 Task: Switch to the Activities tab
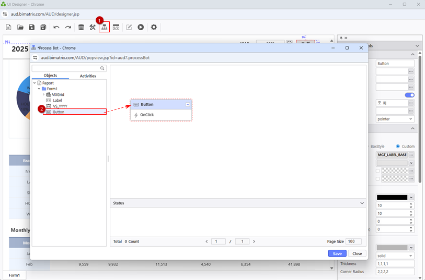(88, 76)
